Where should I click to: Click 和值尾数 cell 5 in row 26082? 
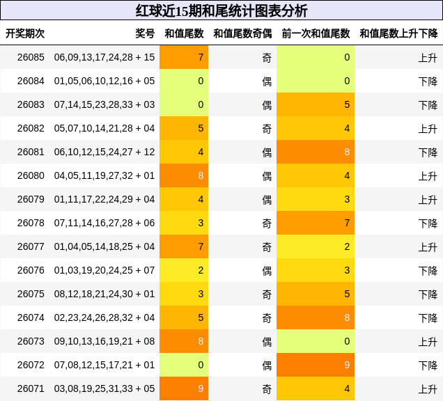point(184,129)
